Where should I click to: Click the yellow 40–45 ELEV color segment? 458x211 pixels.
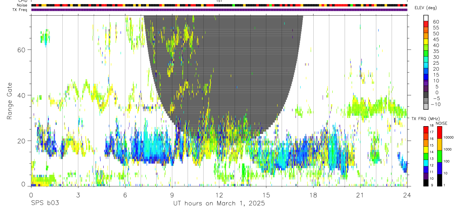tap(426, 42)
